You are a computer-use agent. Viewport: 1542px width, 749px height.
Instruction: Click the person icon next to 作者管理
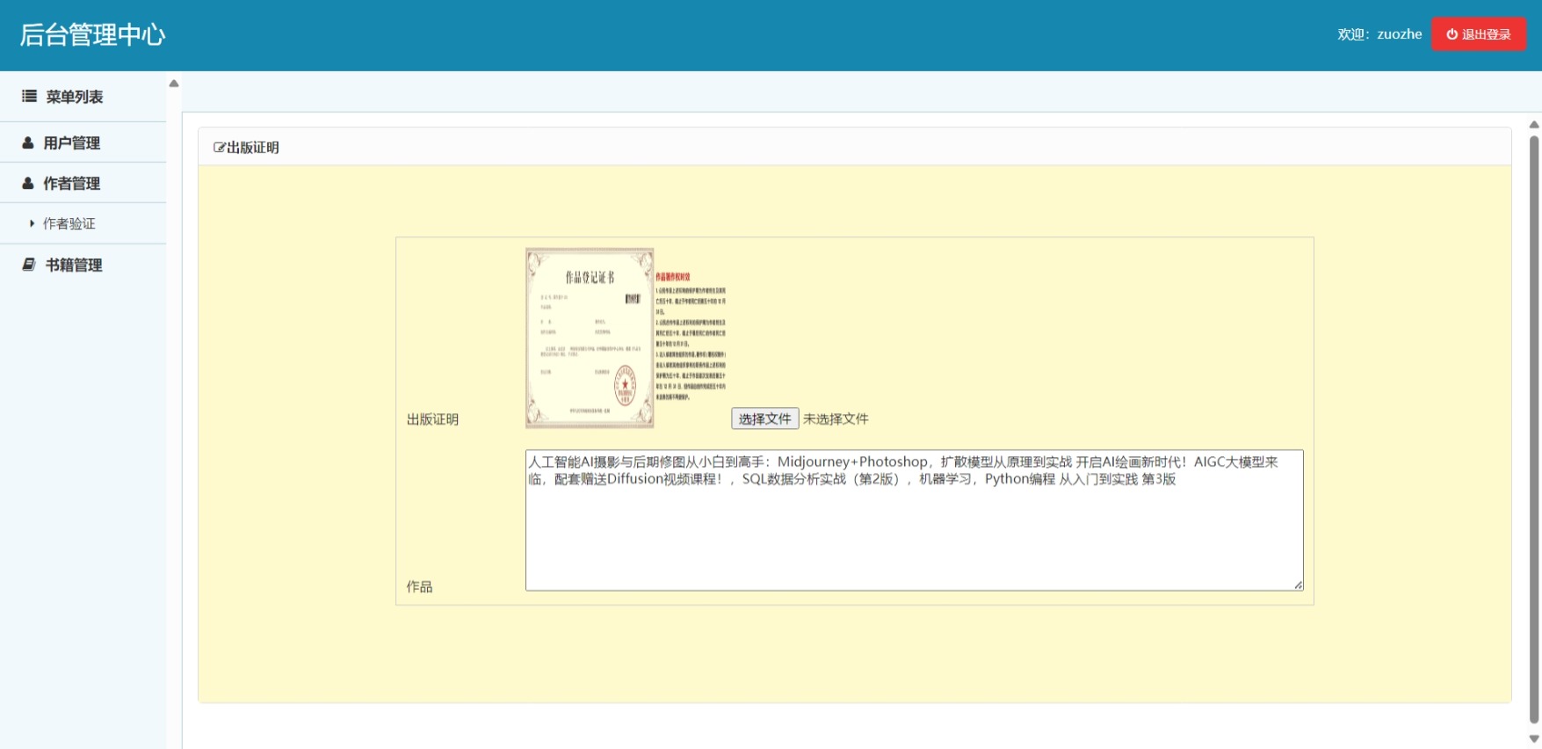(x=28, y=183)
